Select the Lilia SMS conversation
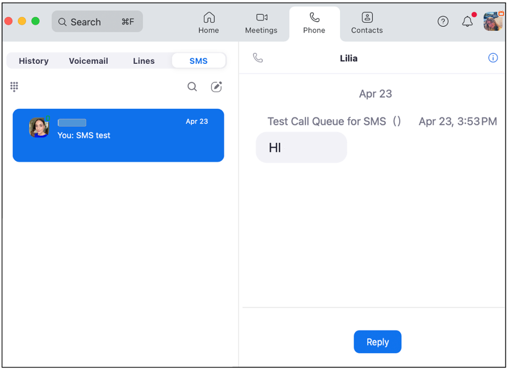Image resolution: width=507 pixels, height=370 pixels. click(x=118, y=135)
